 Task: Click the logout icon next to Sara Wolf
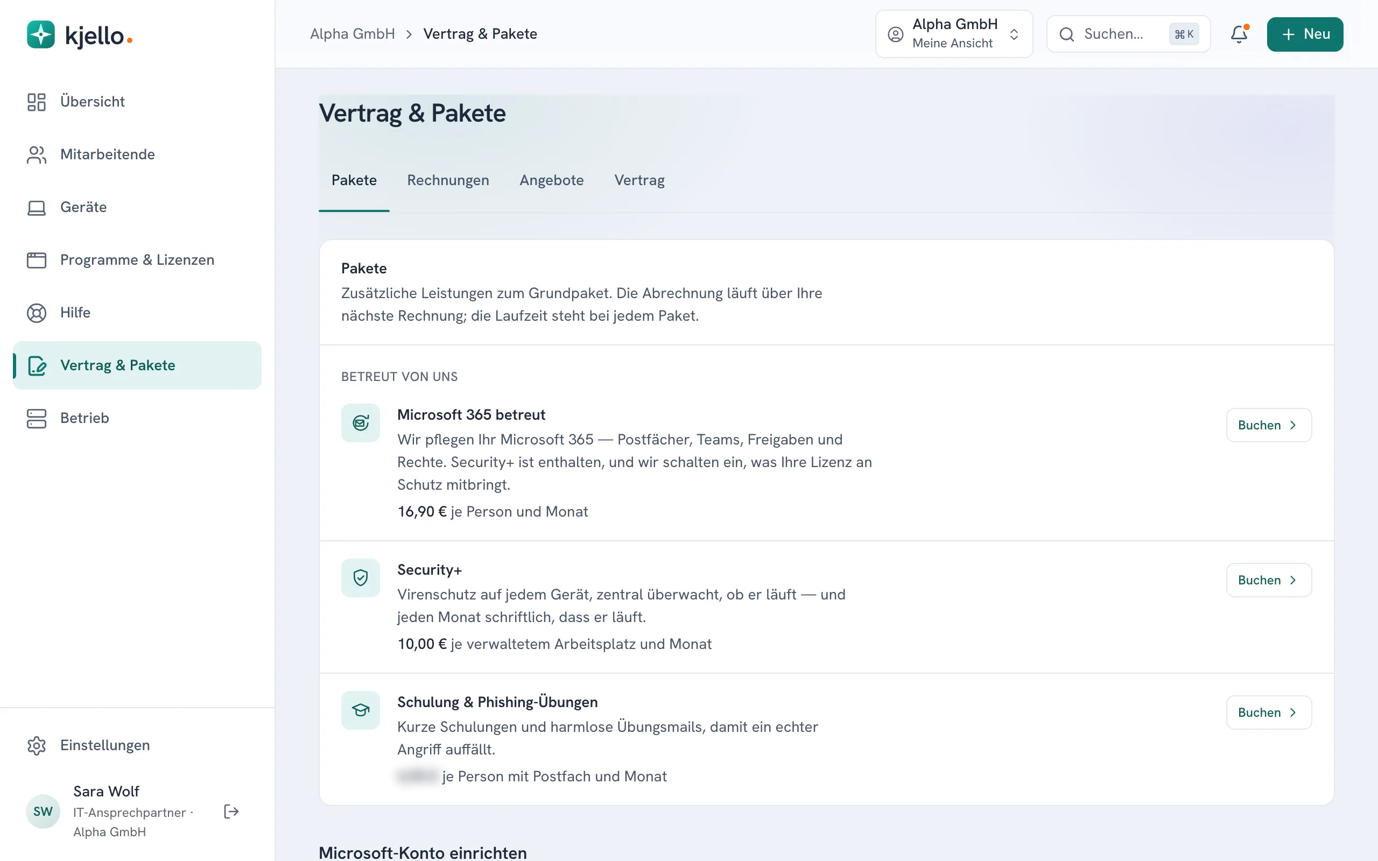[x=231, y=811]
